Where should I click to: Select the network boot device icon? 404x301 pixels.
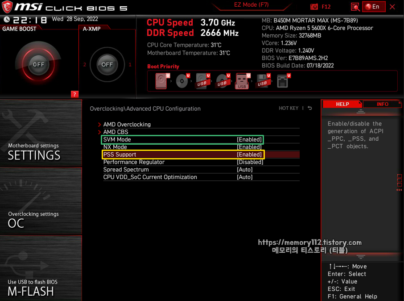pyautogui.click(x=284, y=81)
